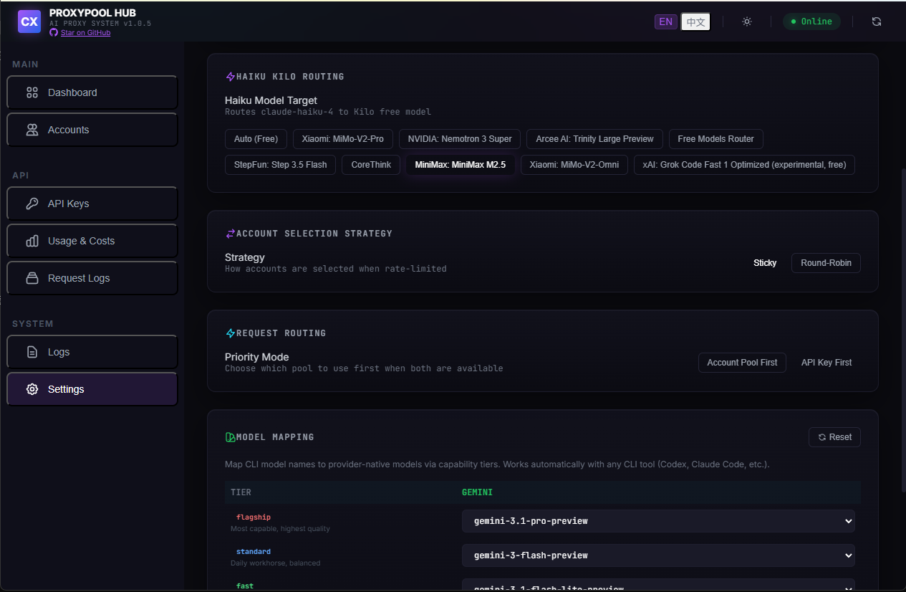Open Request Logs page
Viewport: 906px width, 592px height.
(x=92, y=278)
